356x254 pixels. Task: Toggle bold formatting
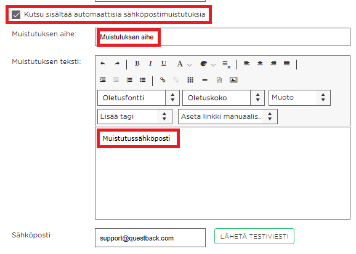click(x=137, y=63)
